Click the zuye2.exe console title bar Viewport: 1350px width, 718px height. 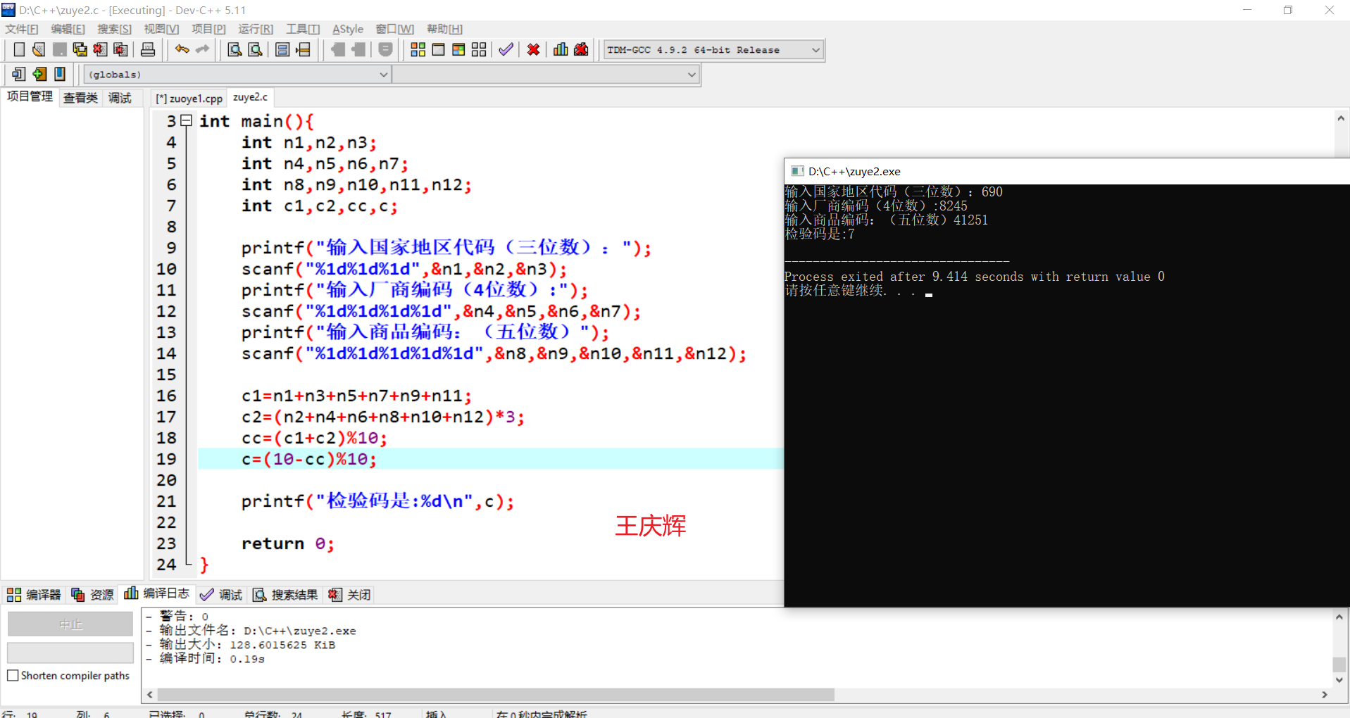(1066, 171)
